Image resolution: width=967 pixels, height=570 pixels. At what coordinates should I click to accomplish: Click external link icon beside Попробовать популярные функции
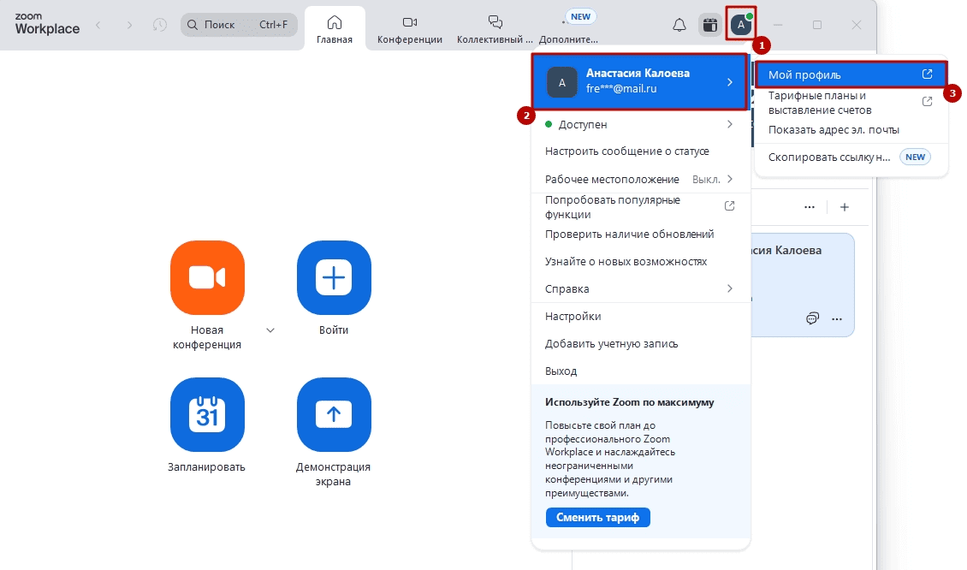click(x=730, y=205)
